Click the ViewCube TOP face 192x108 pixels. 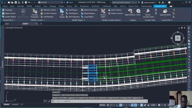(x=178, y=38)
